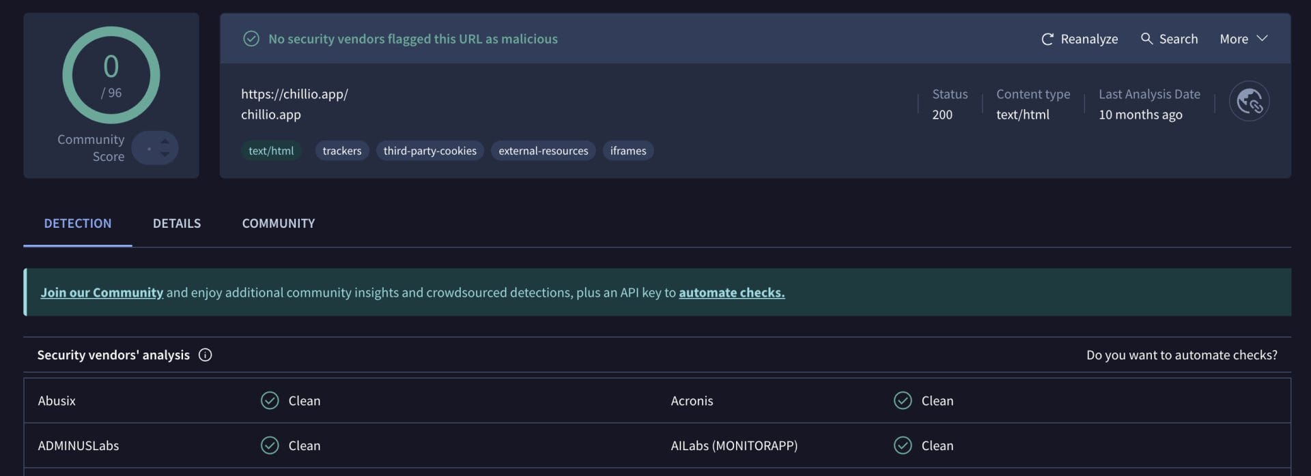Click info icon next to Security vendors' analysis

pos(205,355)
